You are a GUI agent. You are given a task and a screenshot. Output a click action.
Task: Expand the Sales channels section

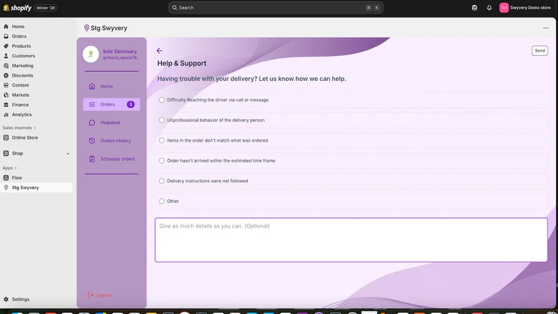20,128
